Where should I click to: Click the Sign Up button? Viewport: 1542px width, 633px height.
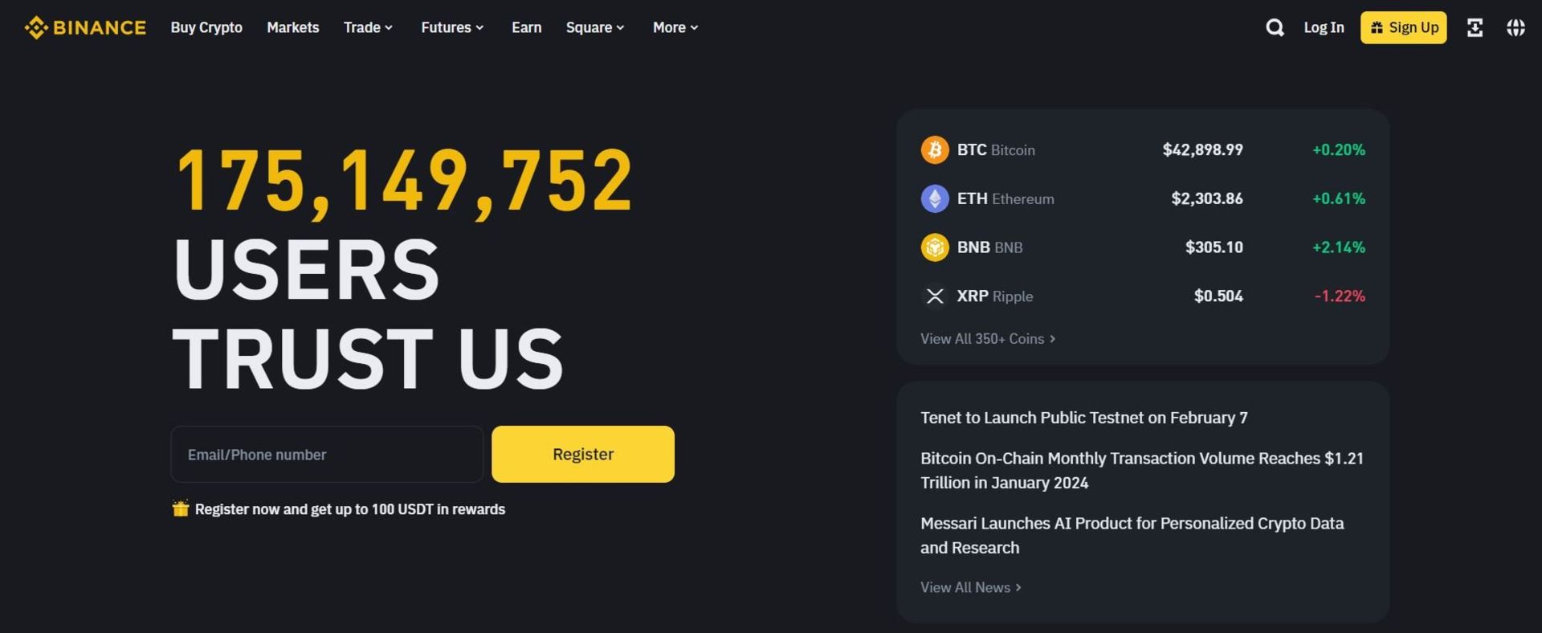pyautogui.click(x=1403, y=28)
